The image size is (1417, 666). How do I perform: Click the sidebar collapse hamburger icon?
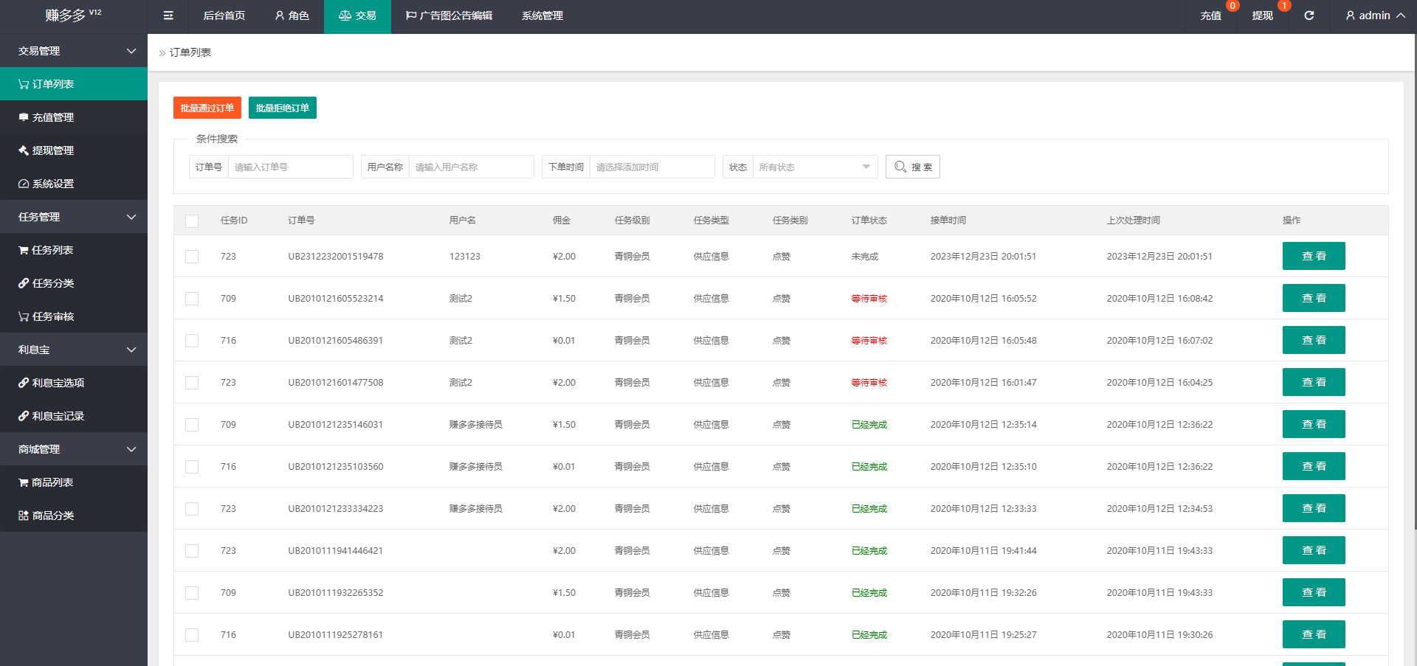(168, 15)
